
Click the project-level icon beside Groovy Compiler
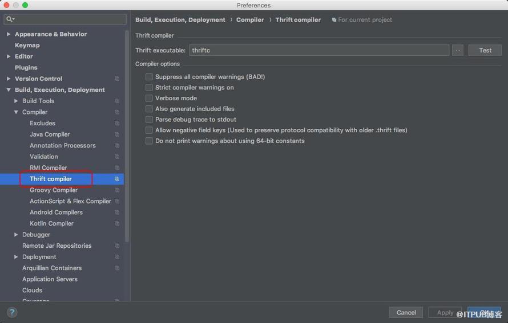(117, 190)
